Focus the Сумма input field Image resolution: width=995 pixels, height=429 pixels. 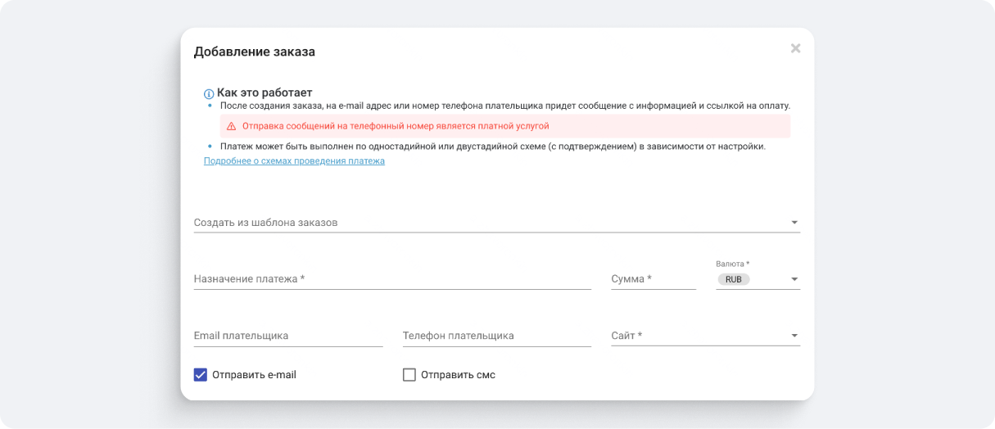652,279
